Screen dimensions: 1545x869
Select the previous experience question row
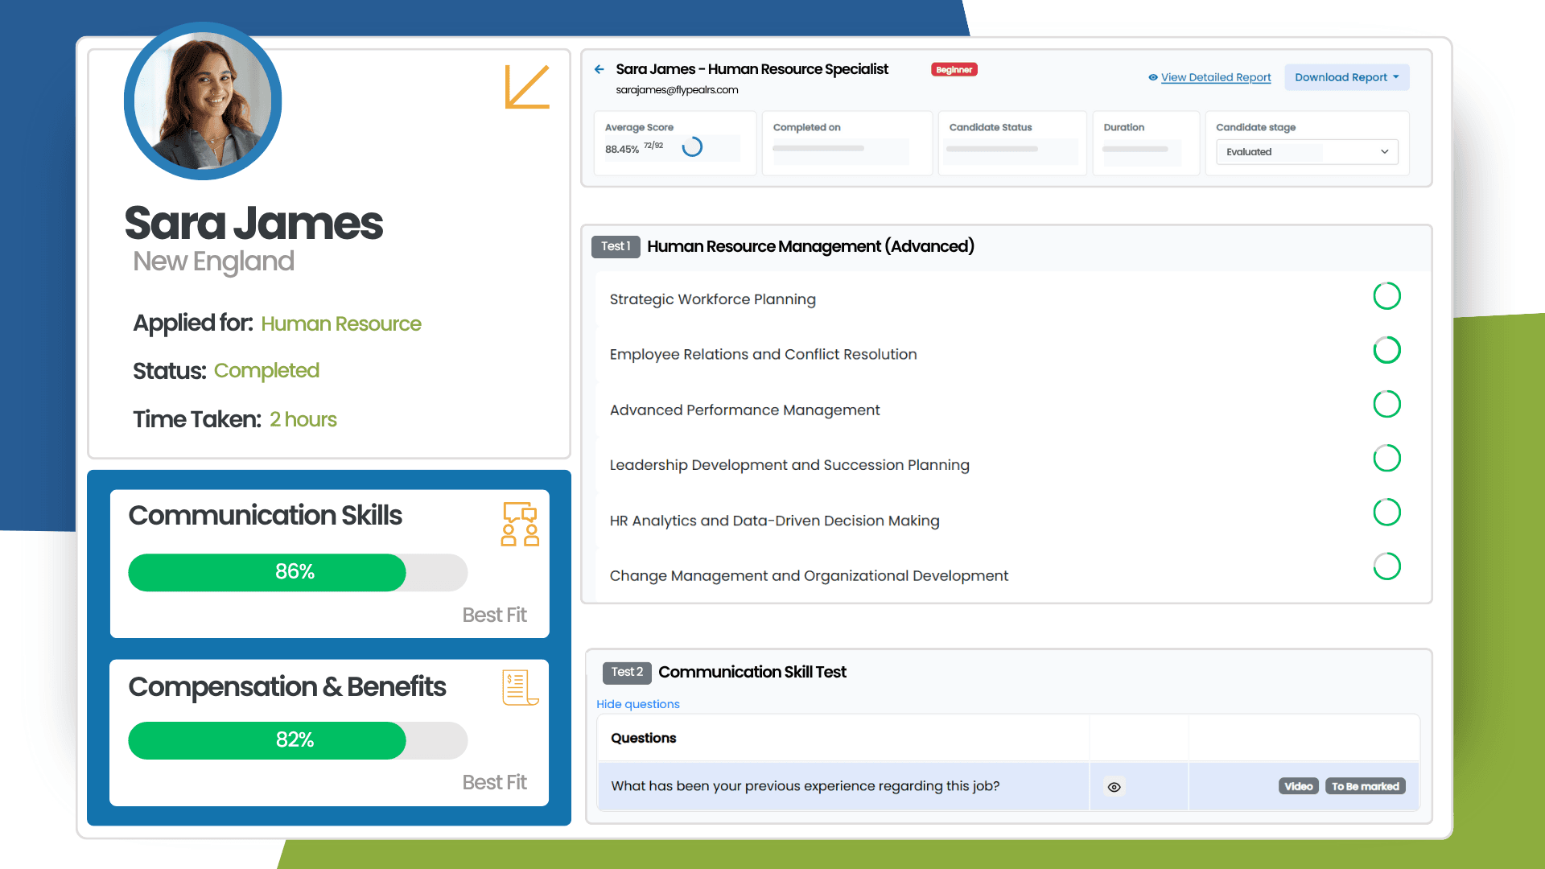(805, 786)
